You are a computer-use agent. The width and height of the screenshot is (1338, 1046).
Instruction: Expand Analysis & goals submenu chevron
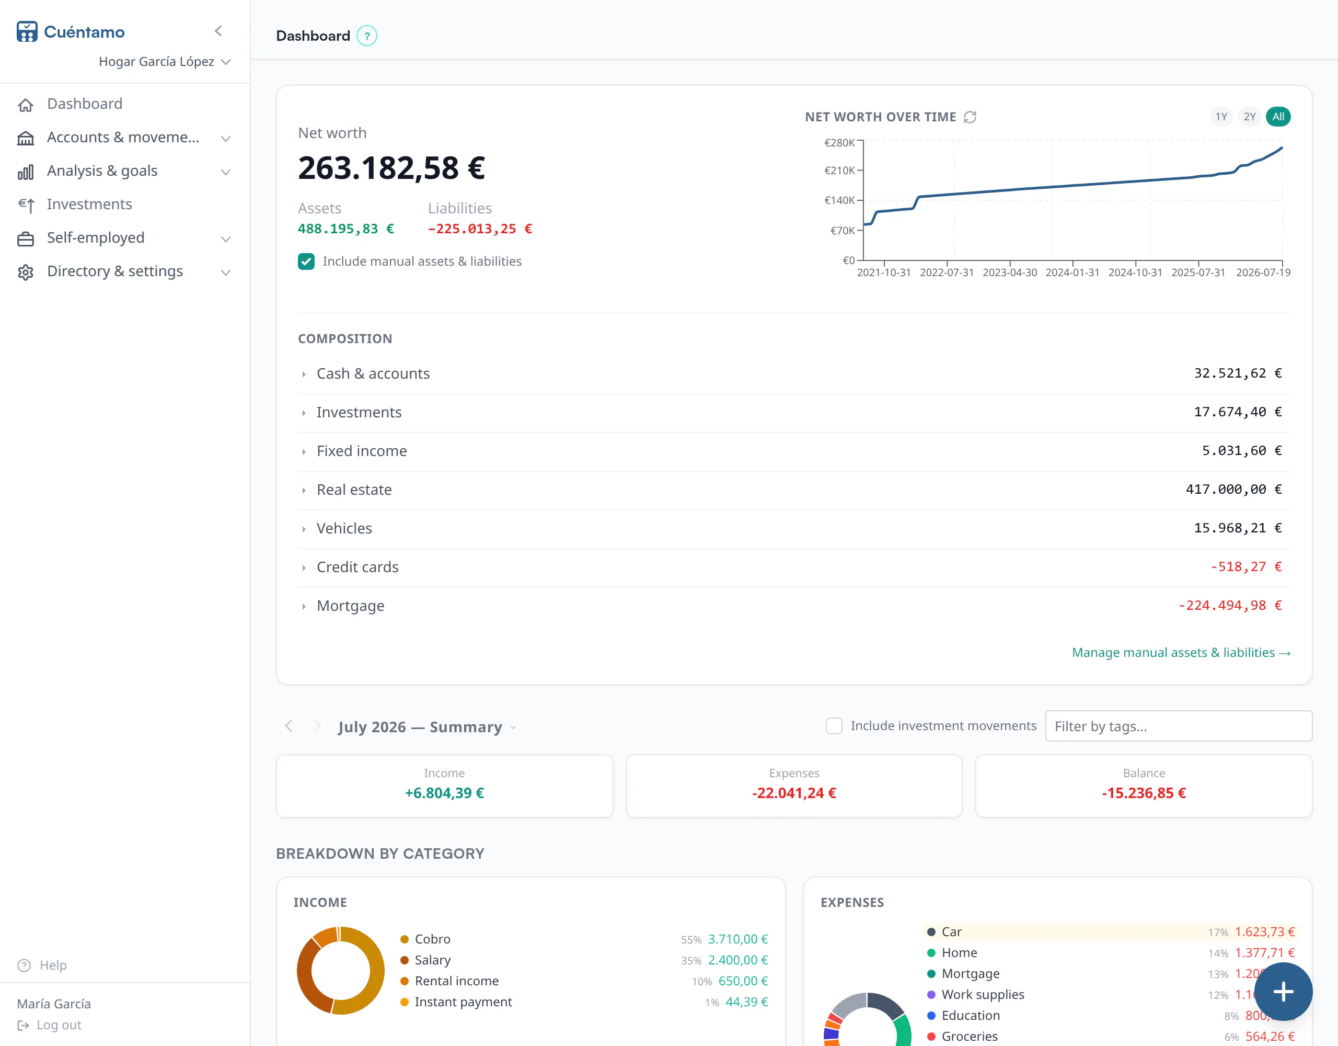click(x=225, y=172)
